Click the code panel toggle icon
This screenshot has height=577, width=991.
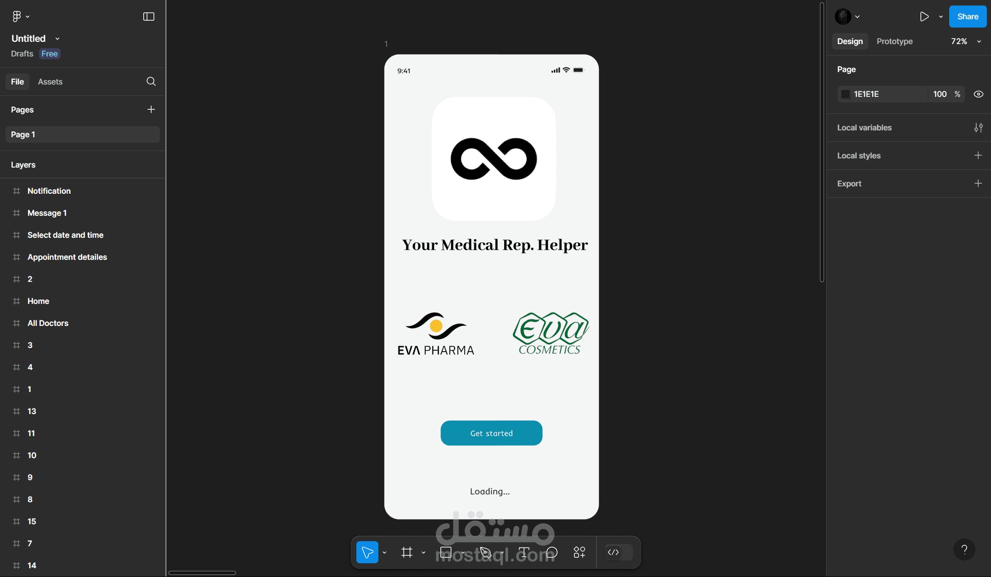point(614,552)
